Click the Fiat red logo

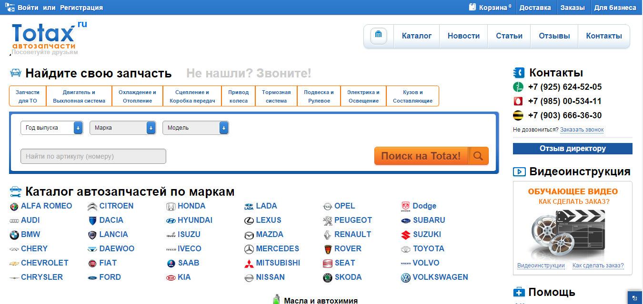click(92, 263)
